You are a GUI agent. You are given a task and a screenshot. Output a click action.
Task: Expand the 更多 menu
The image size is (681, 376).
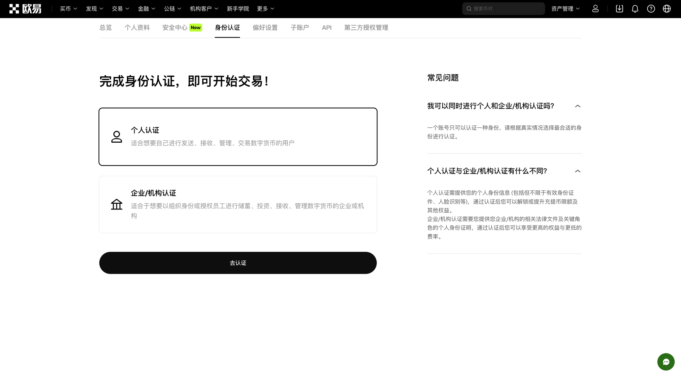(x=265, y=9)
